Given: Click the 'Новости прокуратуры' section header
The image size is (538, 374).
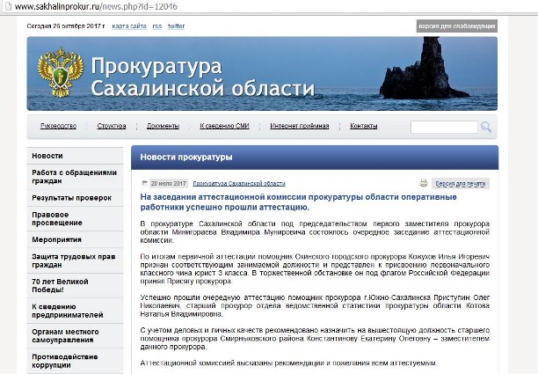Looking at the screenshot, I should click(186, 158).
